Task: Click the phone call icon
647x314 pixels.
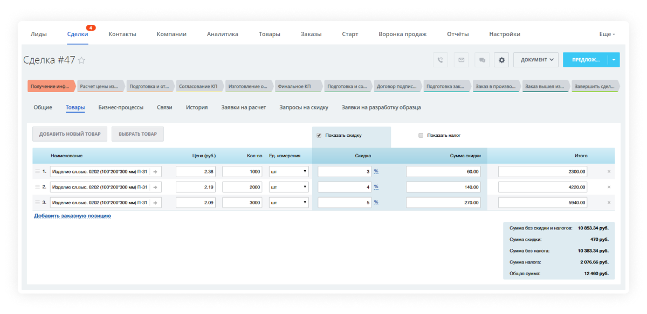Action: (x=440, y=60)
